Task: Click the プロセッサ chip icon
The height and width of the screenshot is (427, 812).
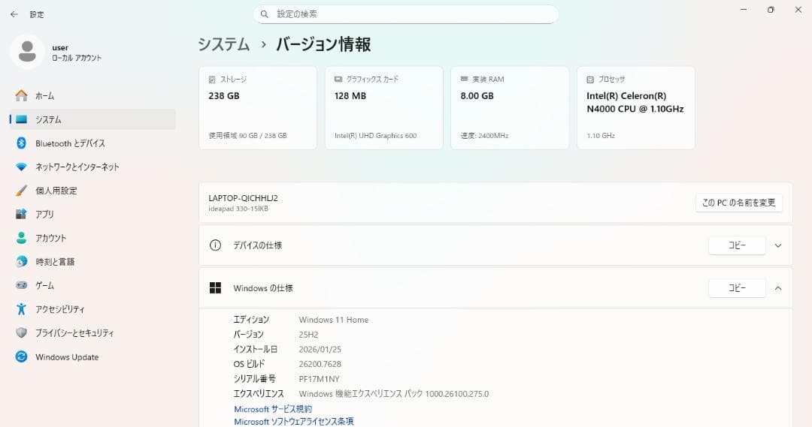Action: tap(590, 80)
